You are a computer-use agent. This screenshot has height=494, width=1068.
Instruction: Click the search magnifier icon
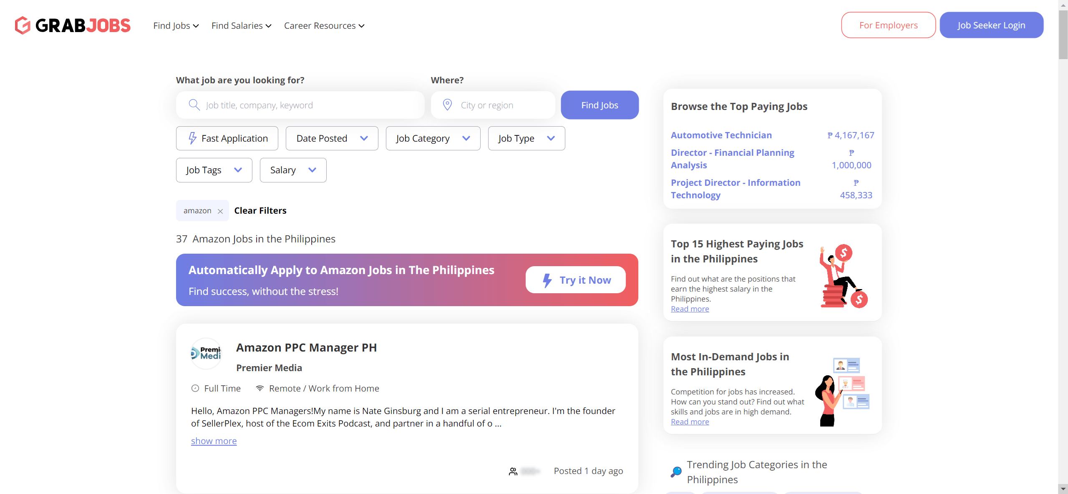[194, 105]
